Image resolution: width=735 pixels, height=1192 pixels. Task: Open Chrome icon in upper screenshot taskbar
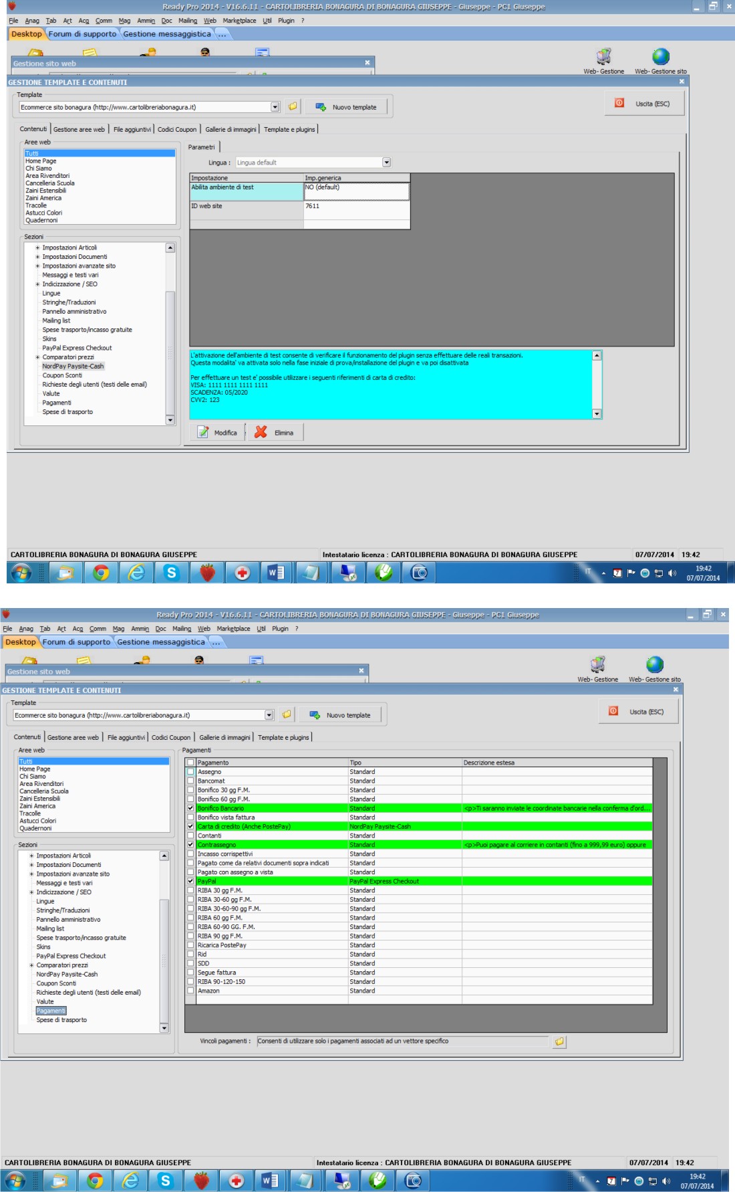click(101, 573)
